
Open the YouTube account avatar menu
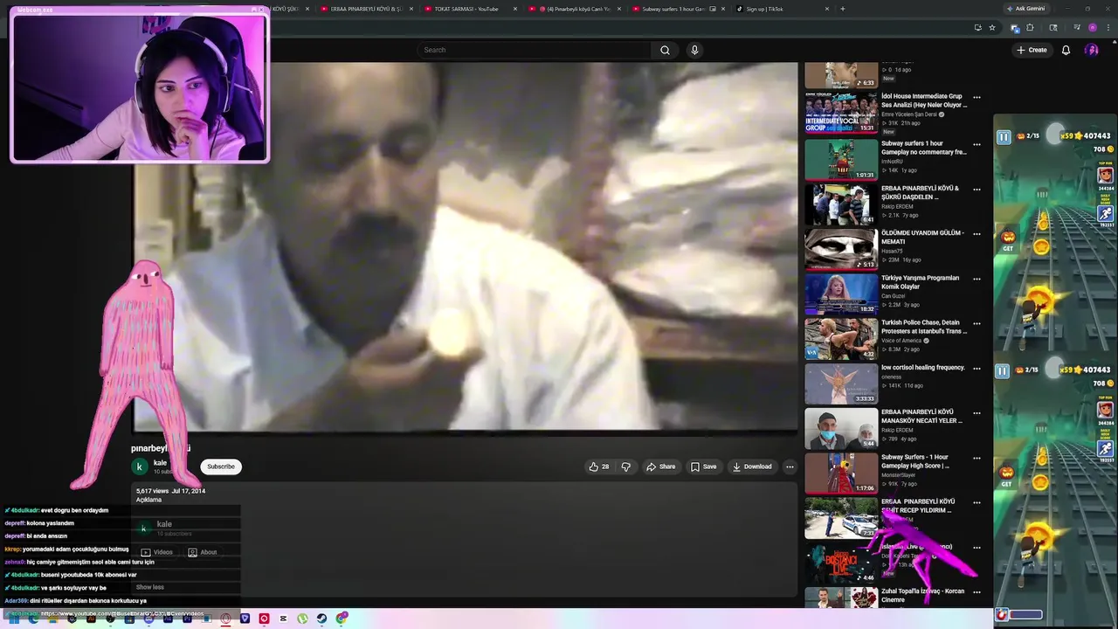1091,50
